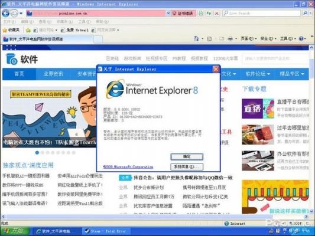This screenshot has height=236, width=315.
Task: Open the 建议网站 suggested sites dropdown
Action: pos(45,30)
